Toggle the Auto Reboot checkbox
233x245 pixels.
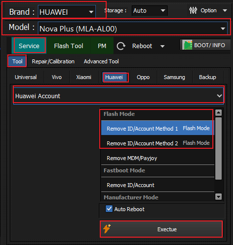(x=109, y=209)
